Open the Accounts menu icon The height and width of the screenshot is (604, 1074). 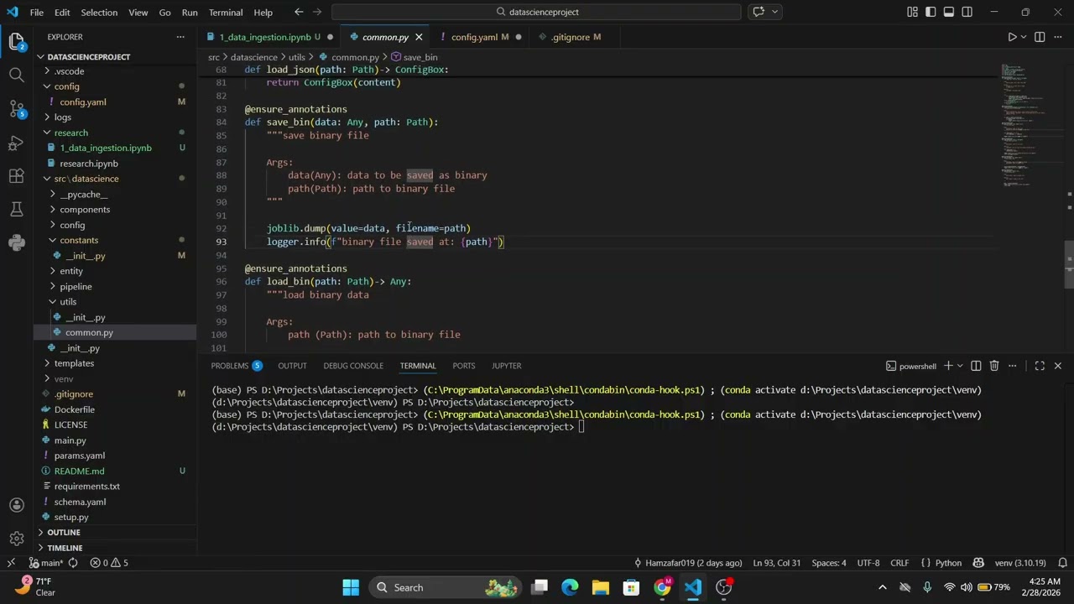tap(16, 505)
